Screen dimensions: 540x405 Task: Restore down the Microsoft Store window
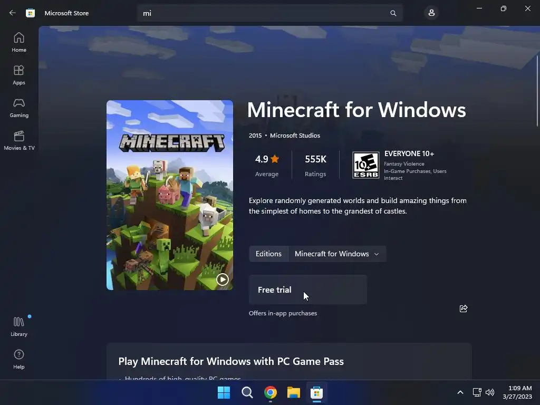coord(503,8)
